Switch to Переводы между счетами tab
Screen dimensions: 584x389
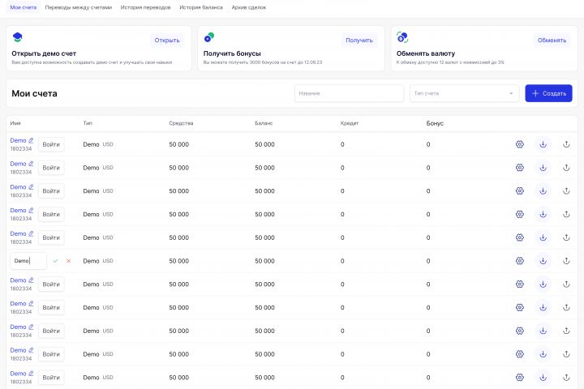[x=79, y=6]
